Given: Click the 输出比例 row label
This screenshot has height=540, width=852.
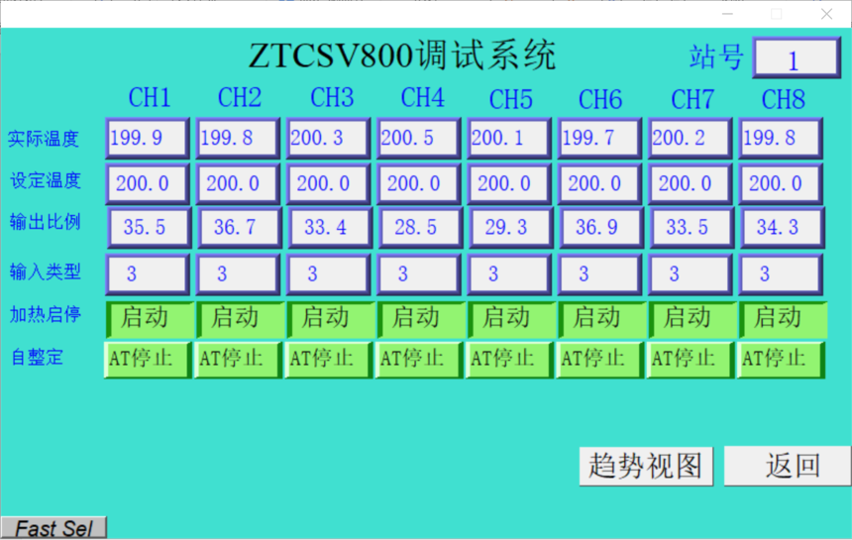Looking at the screenshot, I should 46,222.
